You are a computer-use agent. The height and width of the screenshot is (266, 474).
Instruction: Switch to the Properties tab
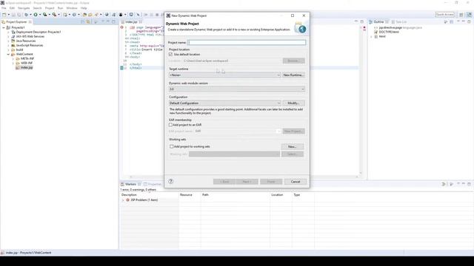pyautogui.click(x=153, y=184)
